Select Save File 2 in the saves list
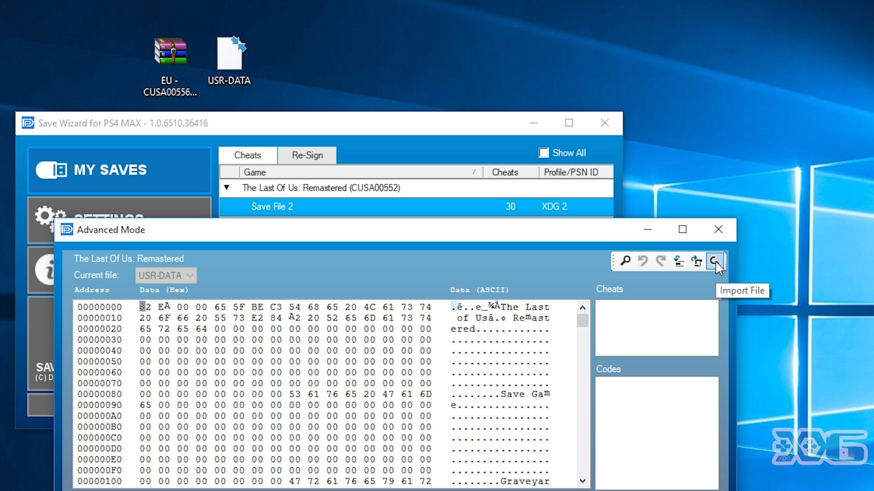Screen dimensions: 874x491 [x=272, y=206]
